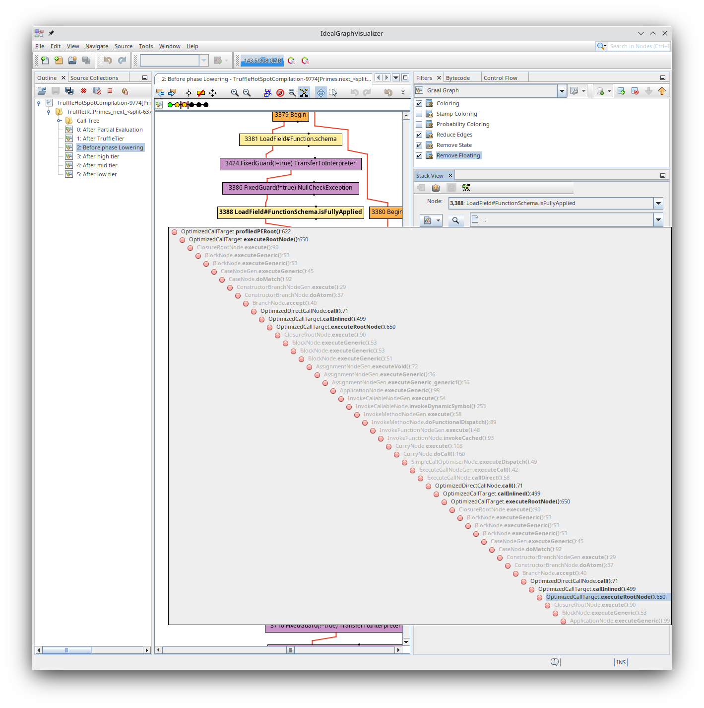Open the Call Tree item
Screen dimensions: 704x708
tap(88, 121)
